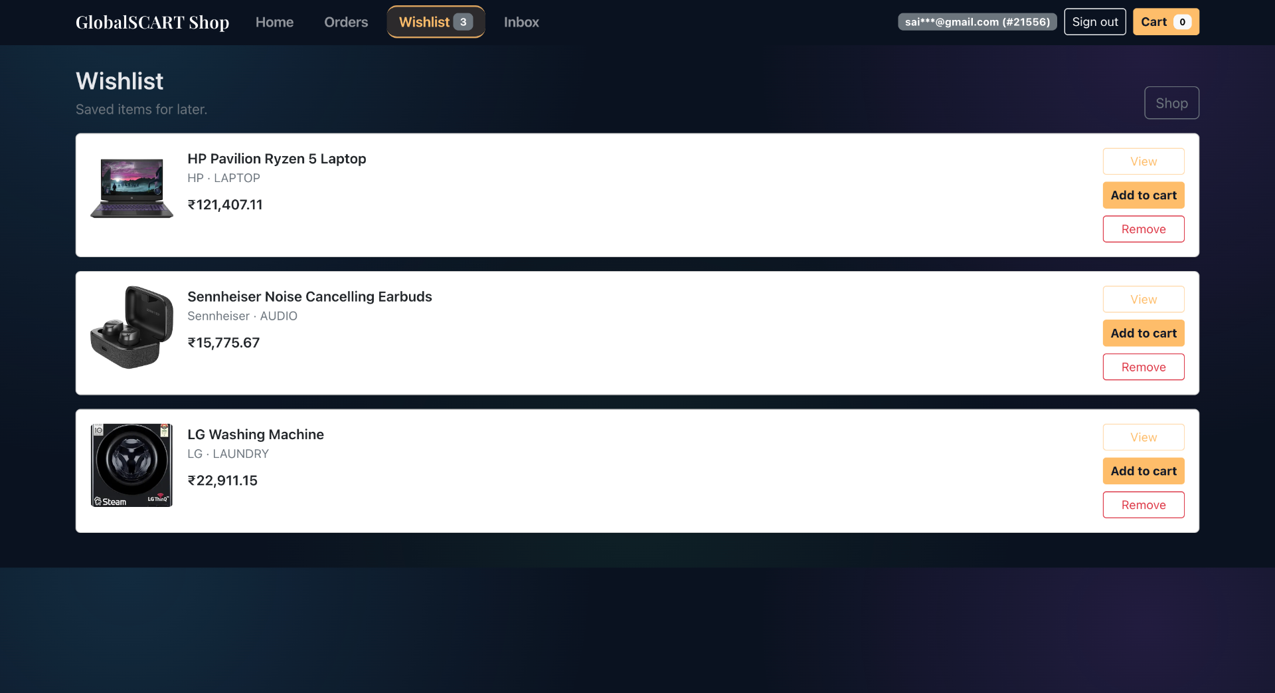Click the Sennheiser · AUDIO label
Image resolution: width=1275 pixels, height=693 pixels.
242,316
